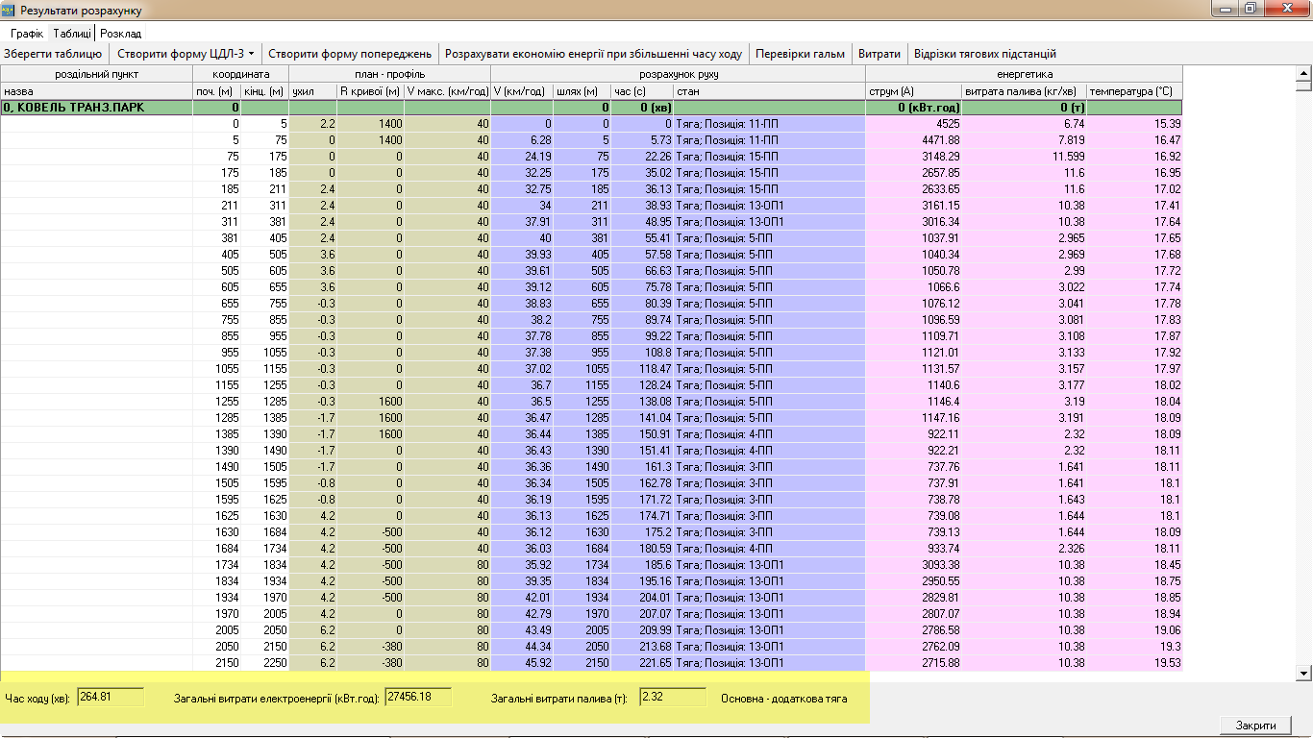Click Зберегти таблицю toolbar button
Viewport: 1313px width, 738px height.
pyautogui.click(x=53, y=54)
